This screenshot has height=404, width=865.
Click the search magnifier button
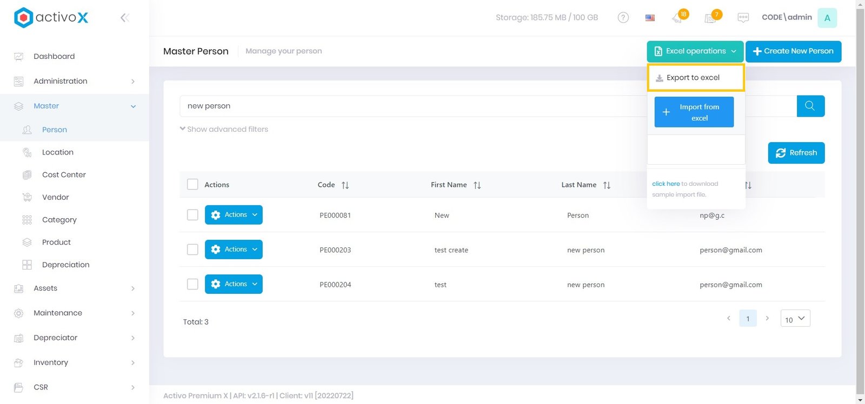click(810, 106)
